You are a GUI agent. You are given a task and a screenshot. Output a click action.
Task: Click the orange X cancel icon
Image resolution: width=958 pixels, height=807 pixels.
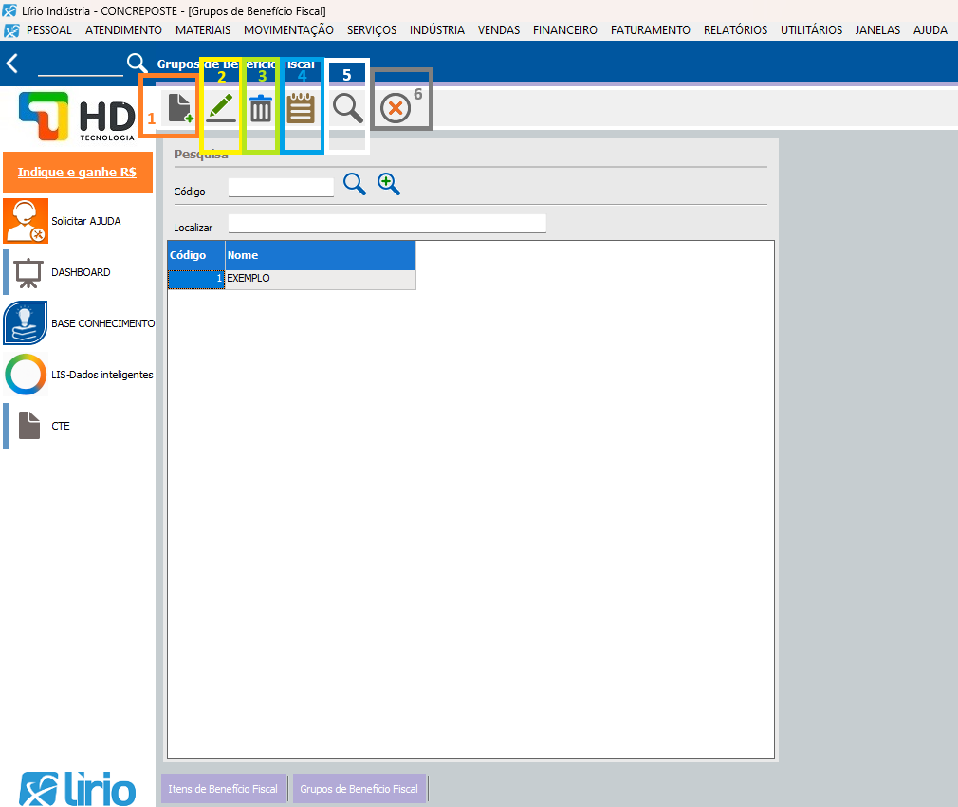[x=395, y=109]
